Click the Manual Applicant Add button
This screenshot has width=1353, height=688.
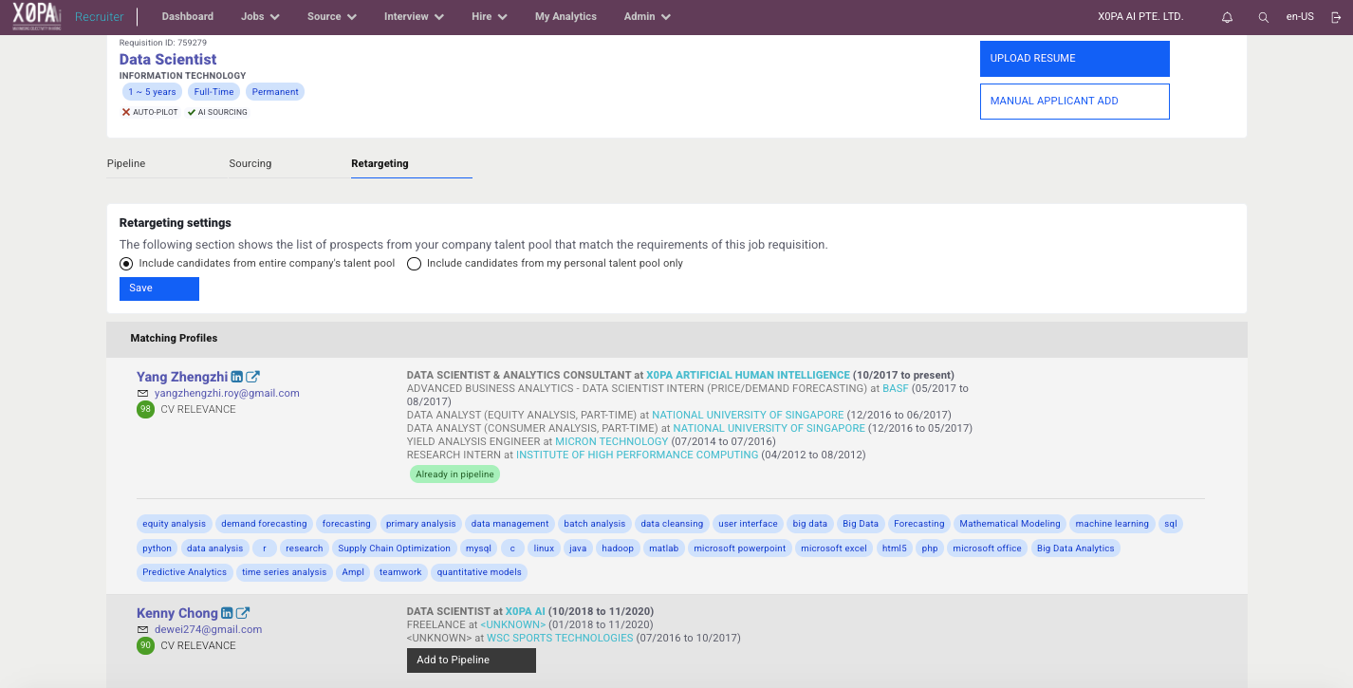(1074, 102)
